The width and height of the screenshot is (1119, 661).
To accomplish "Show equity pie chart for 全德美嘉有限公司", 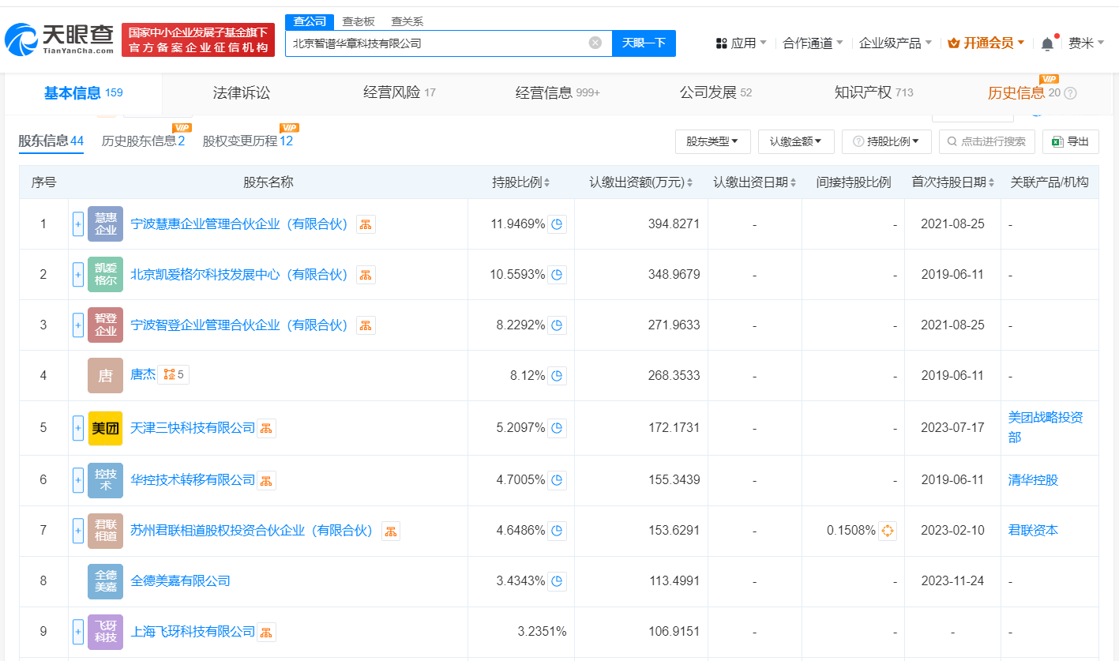I will tap(557, 581).
